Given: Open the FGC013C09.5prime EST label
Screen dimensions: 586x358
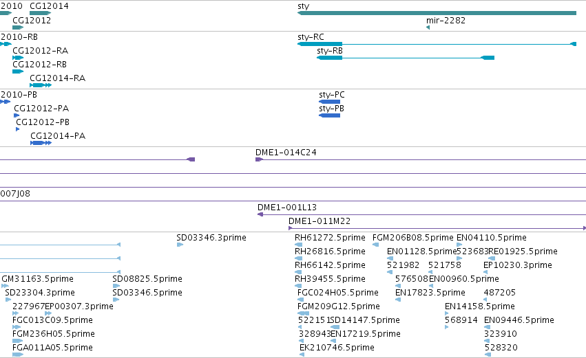Looking at the screenshot, I should pyautogui.click(x=52, y=320).
